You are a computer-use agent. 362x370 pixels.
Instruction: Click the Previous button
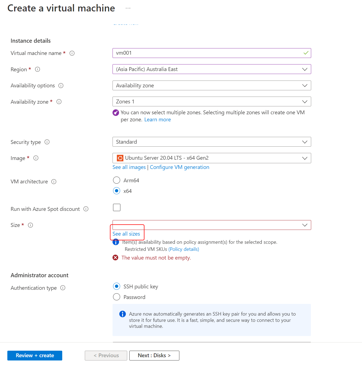point(106,356)
